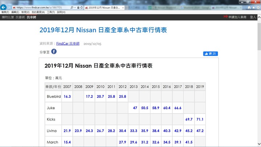Click March 2018 price 41.5
This screenshot has width=261, height=147.
189,142
